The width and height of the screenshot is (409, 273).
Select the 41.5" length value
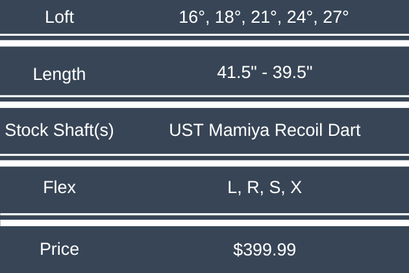click(235, 72)
